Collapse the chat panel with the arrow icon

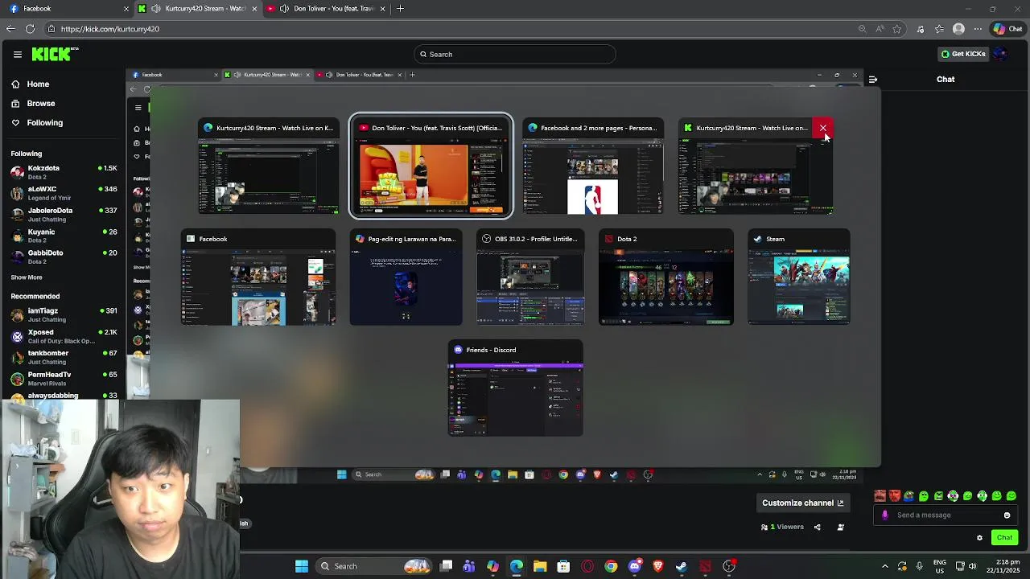873,79
